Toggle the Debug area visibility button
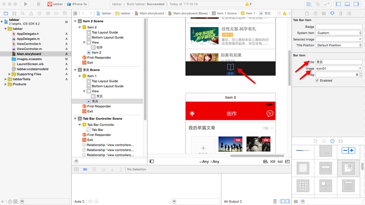Screen dimensions: 365x205 click(348, 4)
